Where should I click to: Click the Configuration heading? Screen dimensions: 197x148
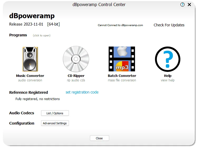coord(22,123)
